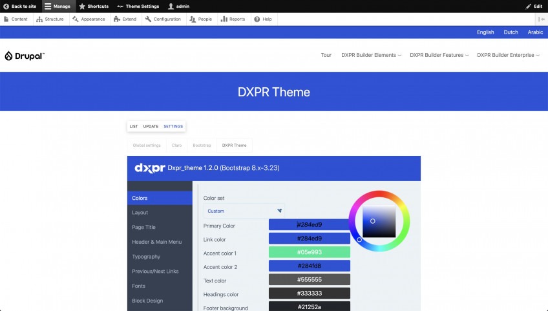
Task: Open the Color set Custom dropdown
Action: click(x=244, y=211)
